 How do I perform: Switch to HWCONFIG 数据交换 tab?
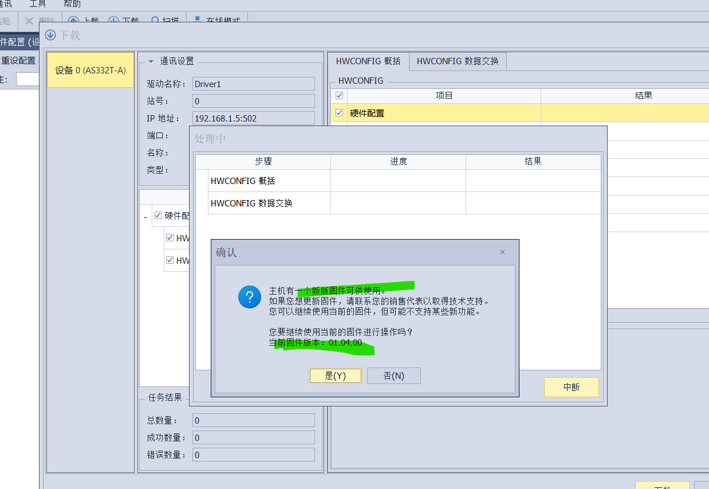coord(457,61)
